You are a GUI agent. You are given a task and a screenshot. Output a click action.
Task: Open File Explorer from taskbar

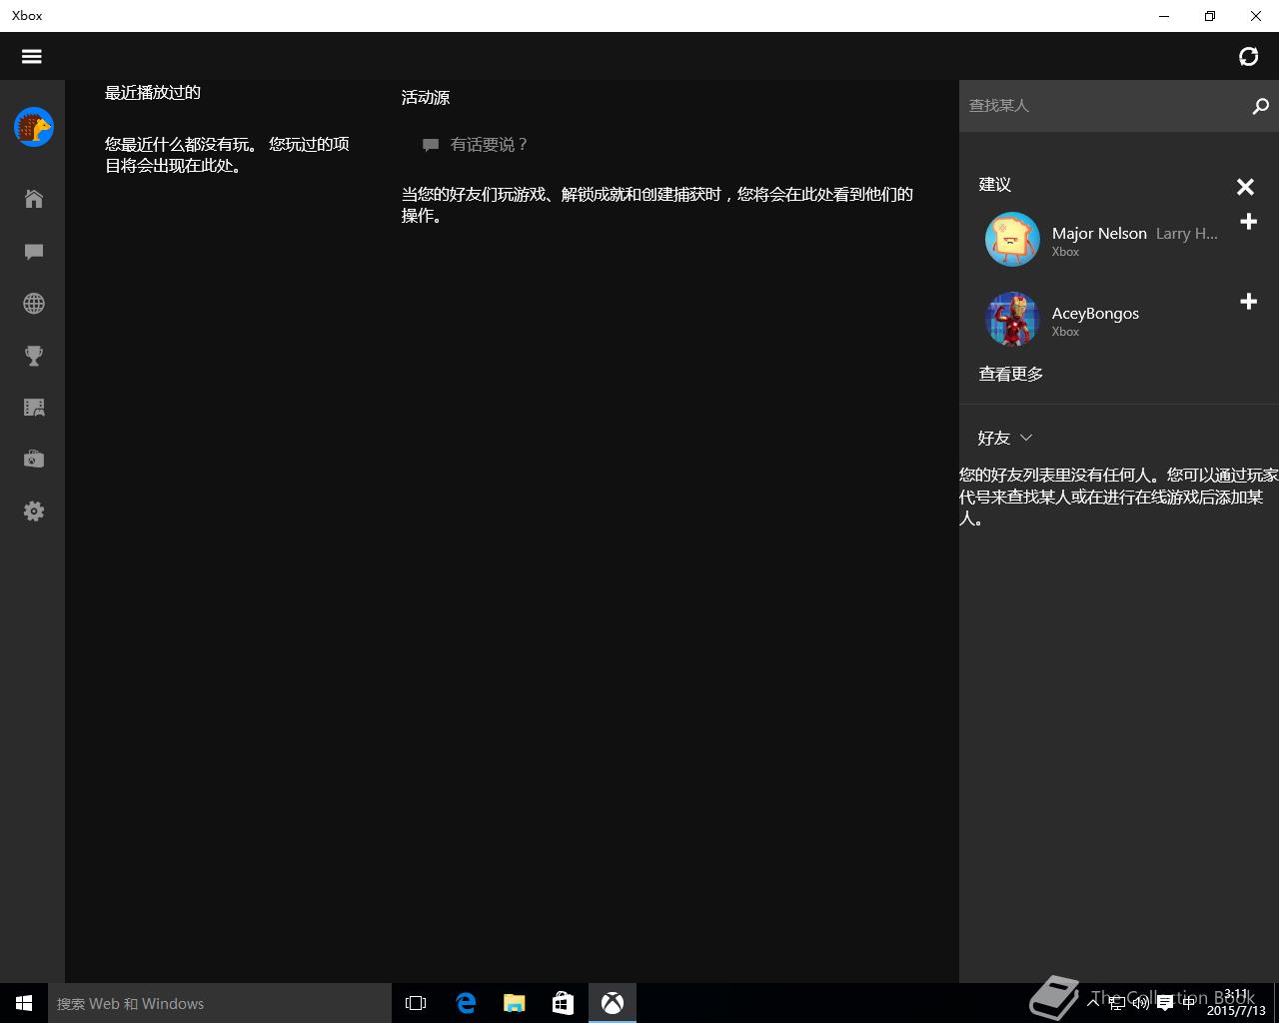click(515, 1003)
